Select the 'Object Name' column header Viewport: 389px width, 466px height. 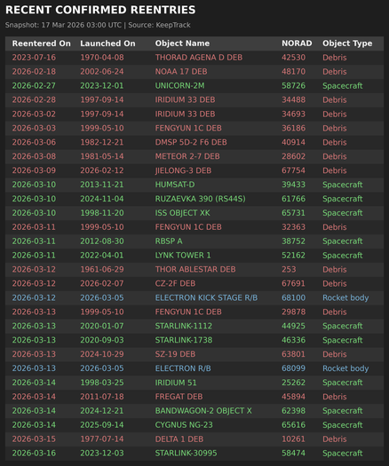(x=182, y=43)
